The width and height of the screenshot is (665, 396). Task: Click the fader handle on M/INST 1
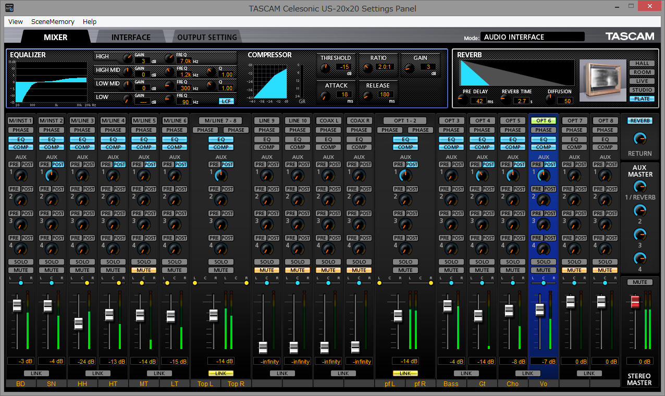click(x=17, y=305)
